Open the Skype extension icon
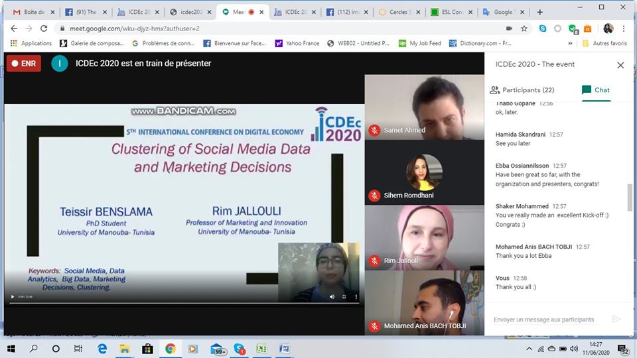This screenshot has width=637, height=358. click(x=543, y=29)
